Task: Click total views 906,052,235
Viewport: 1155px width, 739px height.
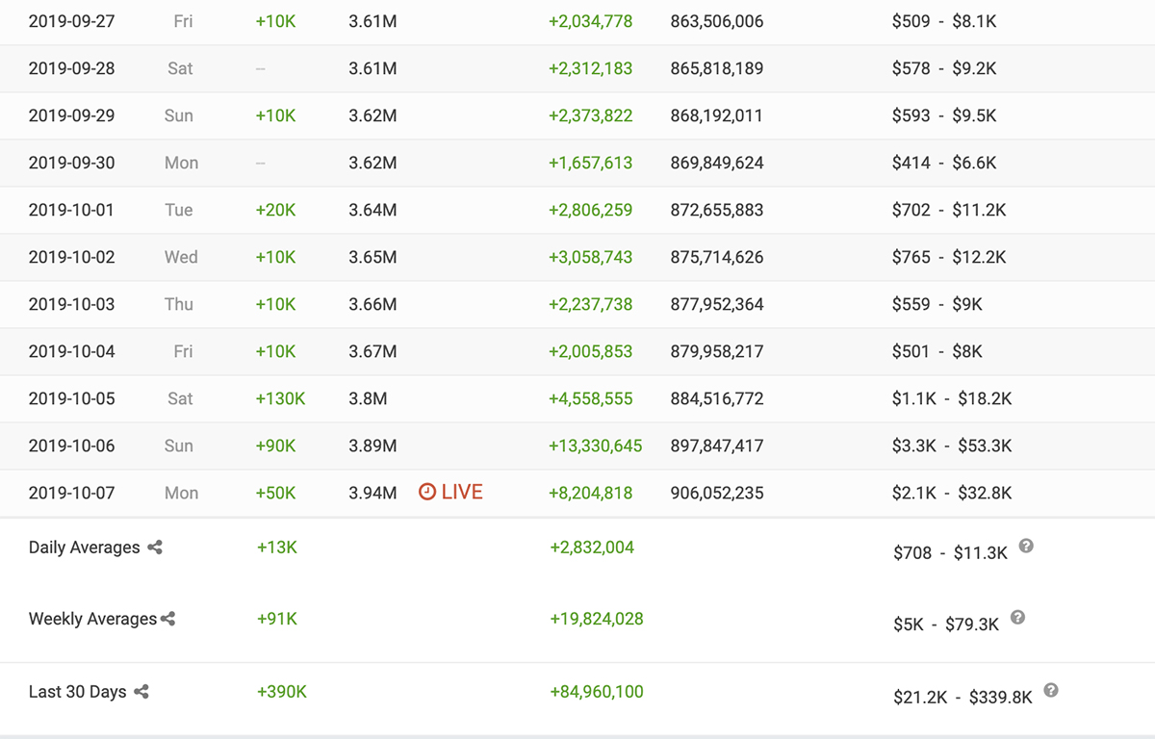Action: point(717,493)
